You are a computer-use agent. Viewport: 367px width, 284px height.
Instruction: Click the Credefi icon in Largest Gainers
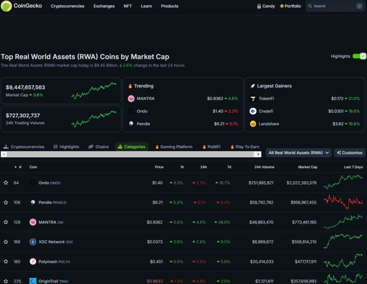click(x=253, y=111)
